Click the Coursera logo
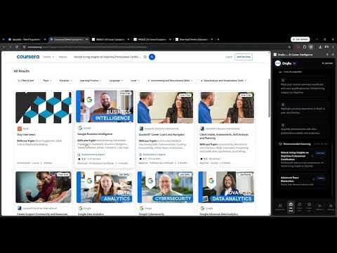Viewport: 337px width, 253px height. 28,57
